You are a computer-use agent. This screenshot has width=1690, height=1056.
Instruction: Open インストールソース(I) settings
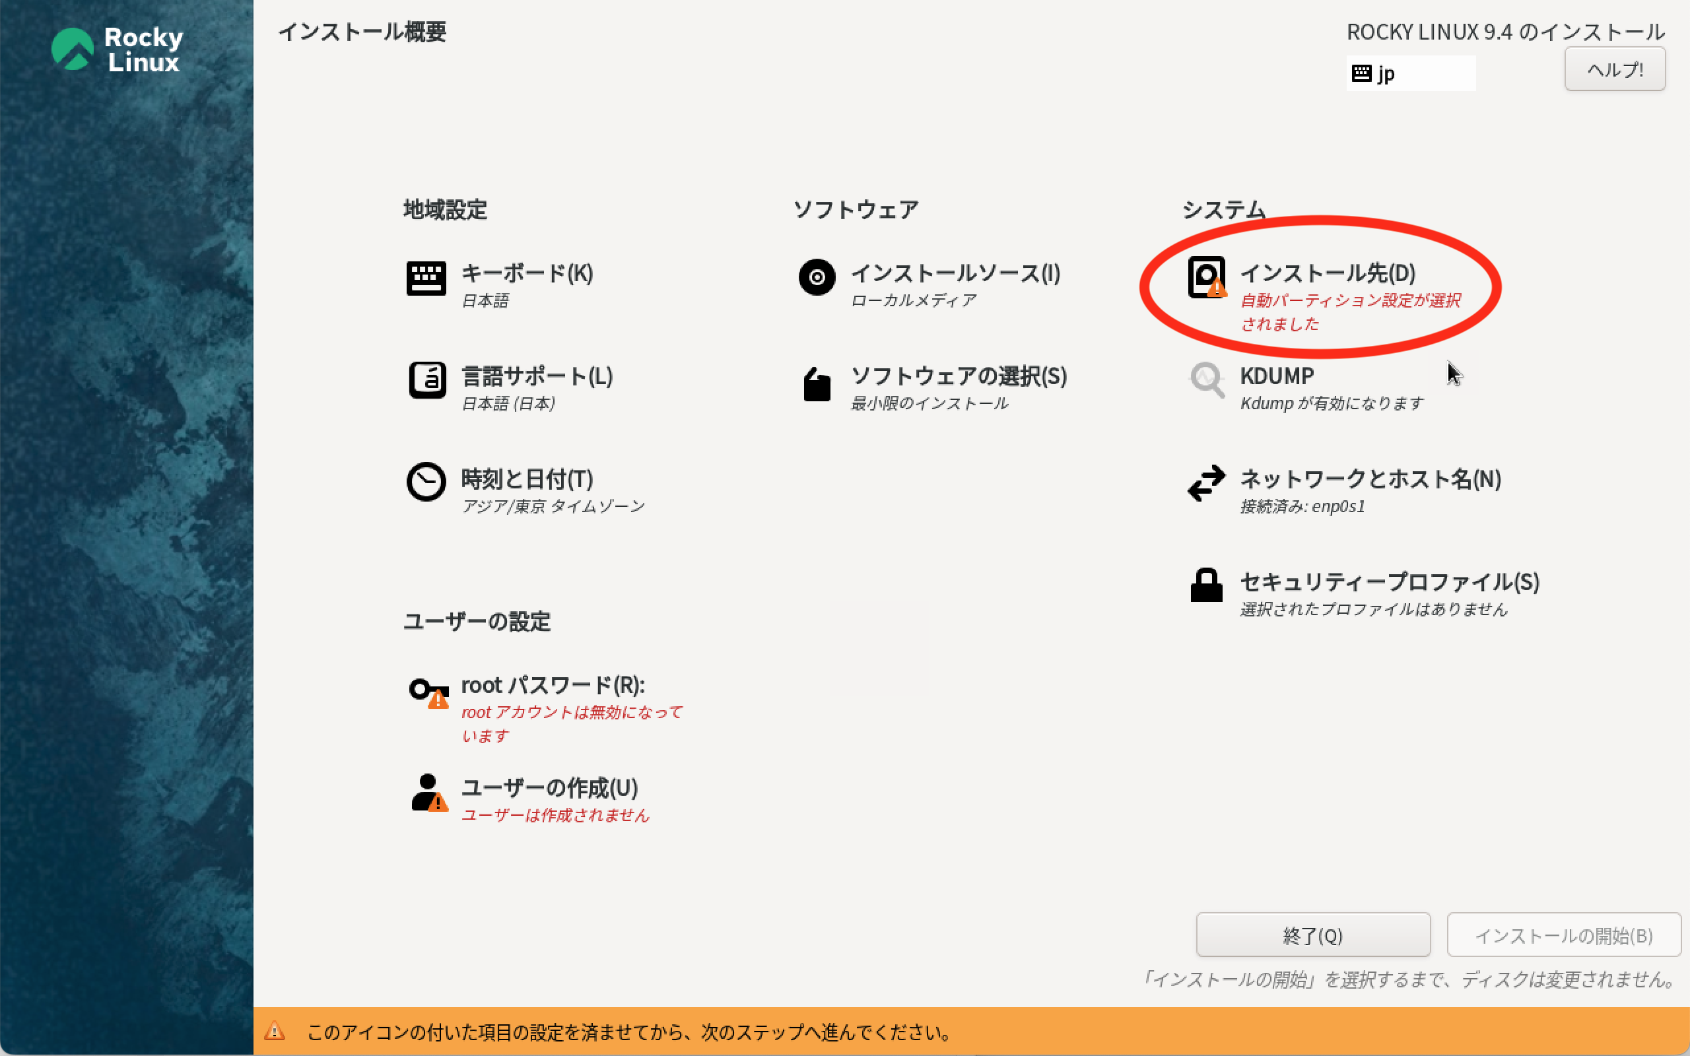[x=955, y=273]
